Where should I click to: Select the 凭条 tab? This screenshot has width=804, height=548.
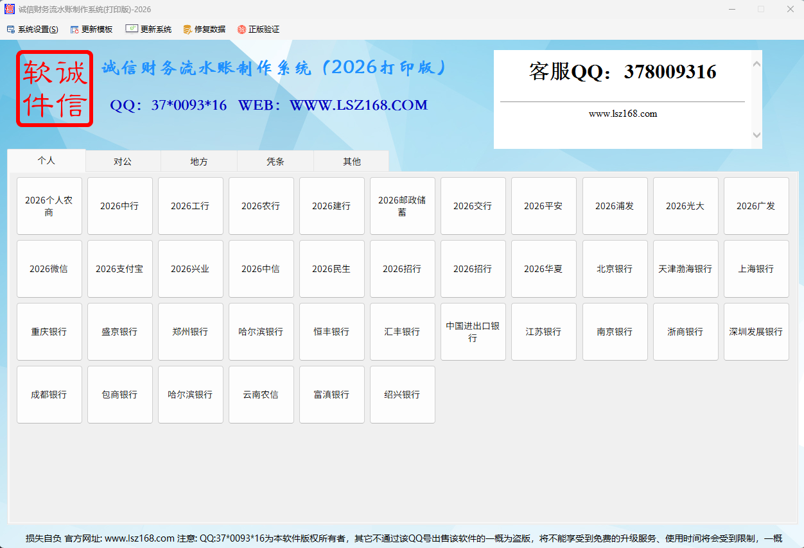coord(275,161)
